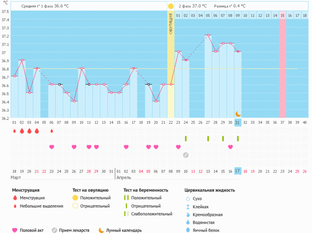Viewport: 312px width, 233px height.
Task: Click the 'Прием лекарств' legend icon
Action: 55,230
